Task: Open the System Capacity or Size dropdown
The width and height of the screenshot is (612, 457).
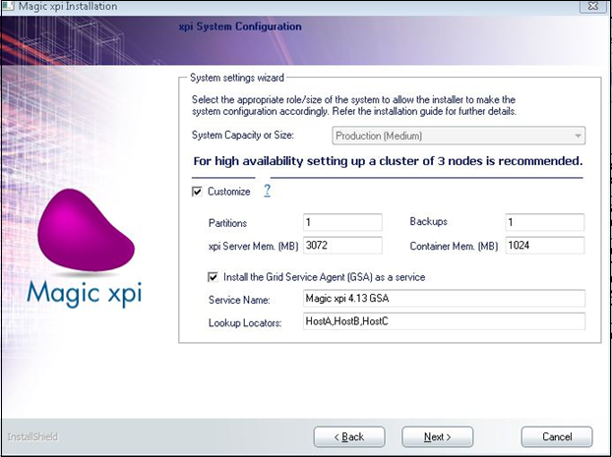Action: point(459,136)
